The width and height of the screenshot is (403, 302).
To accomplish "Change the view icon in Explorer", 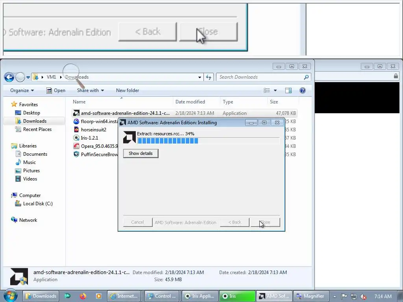I will 267,90.
